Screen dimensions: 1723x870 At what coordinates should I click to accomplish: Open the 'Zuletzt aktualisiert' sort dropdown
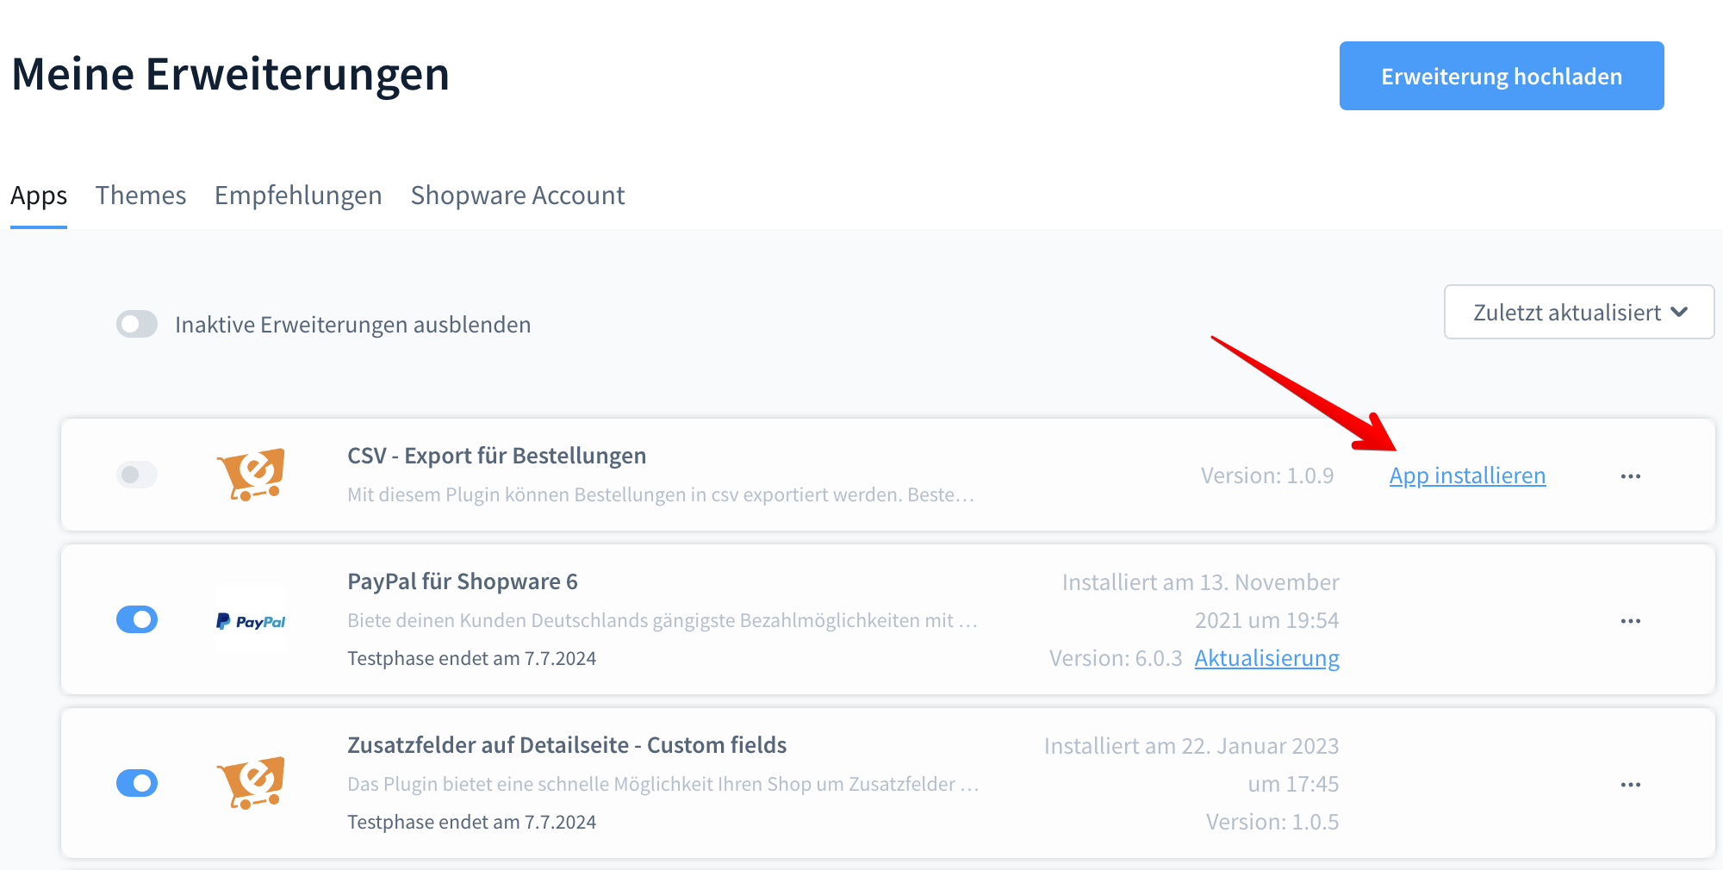pyautogui.click(x=1578, y=312)
